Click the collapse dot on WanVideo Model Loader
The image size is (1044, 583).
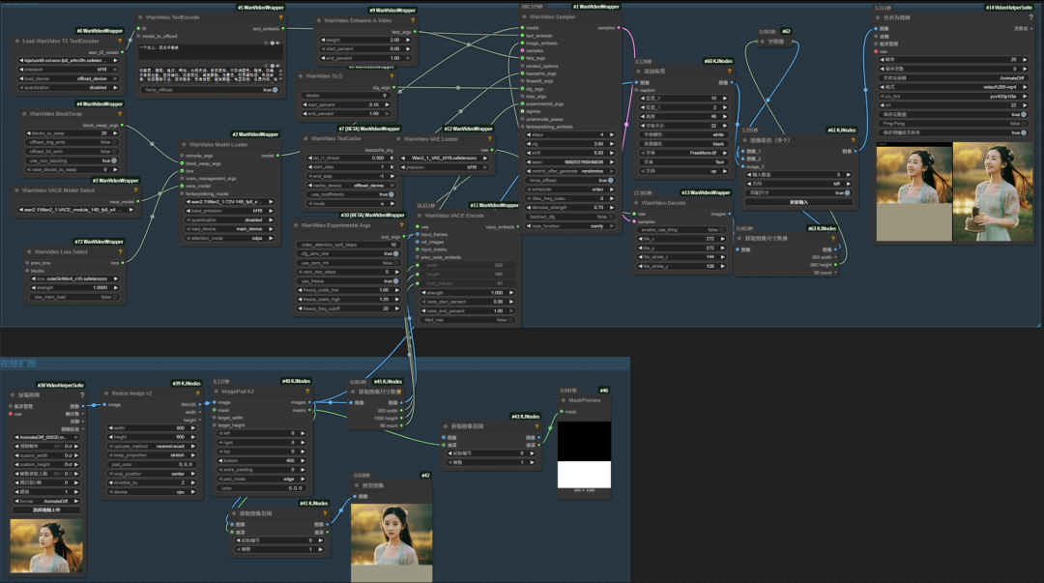pyautogui.click(x=184, y=144)
